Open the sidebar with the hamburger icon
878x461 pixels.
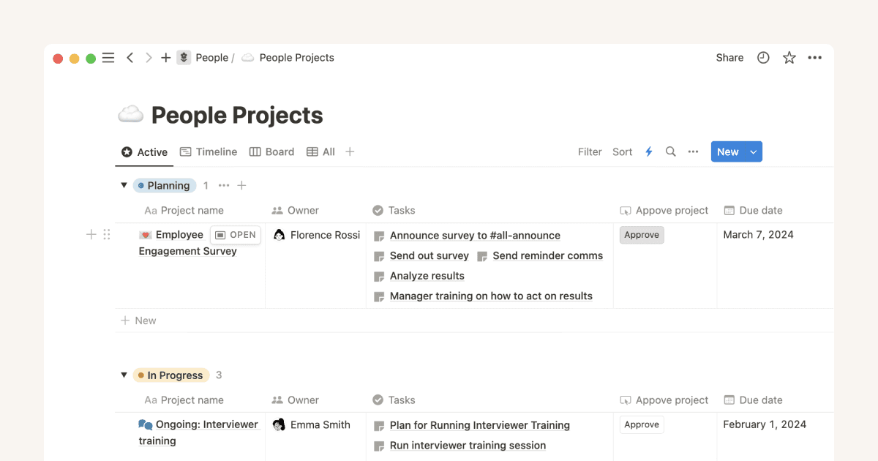coord(108,57)
